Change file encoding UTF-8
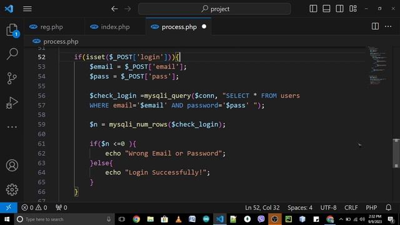 (328, 207)
